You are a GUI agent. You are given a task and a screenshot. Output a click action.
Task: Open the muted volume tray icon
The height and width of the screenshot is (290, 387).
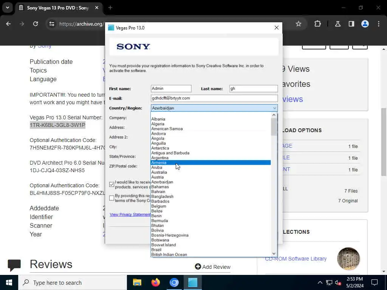338,282
